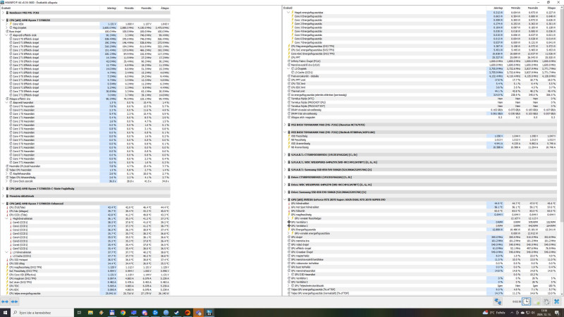Open the notification center icon

coord(557,313)
